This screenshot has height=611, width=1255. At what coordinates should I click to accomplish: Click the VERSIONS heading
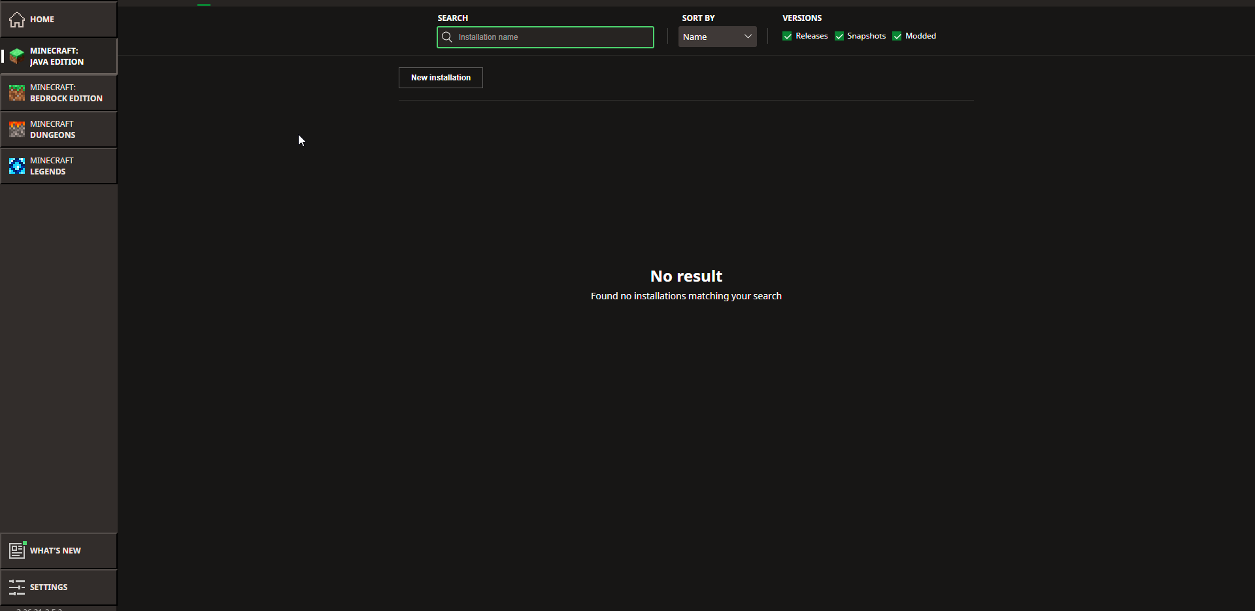click(x=802, y=18)
